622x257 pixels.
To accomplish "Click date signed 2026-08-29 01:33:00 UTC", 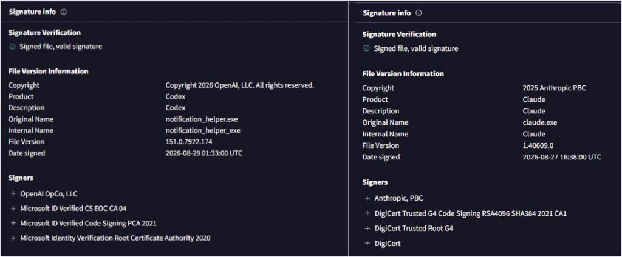I will click(x=204, y=153).
